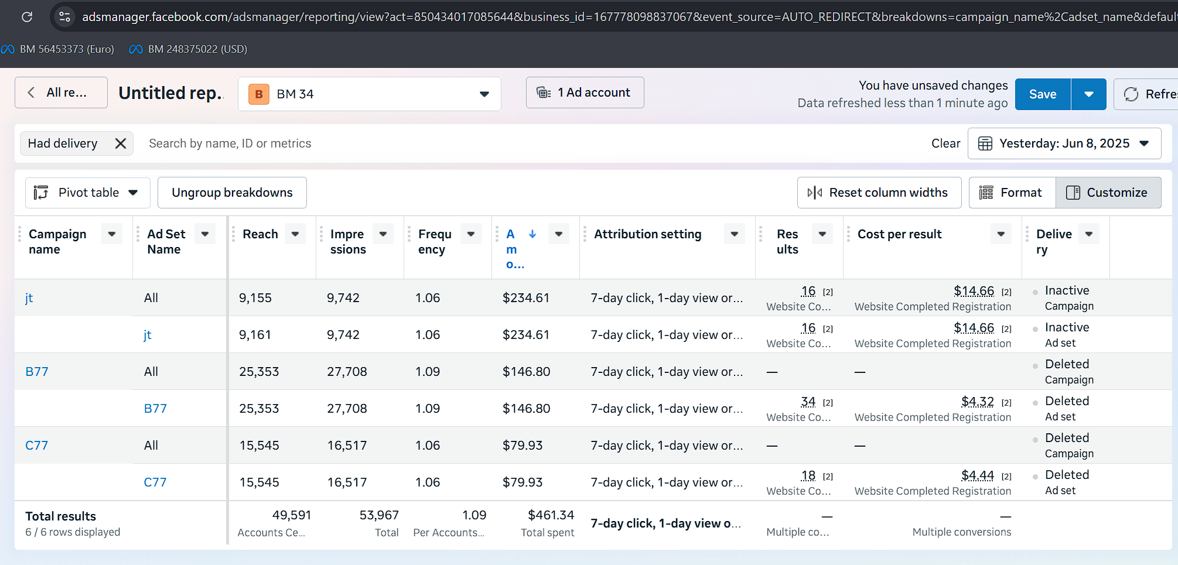
Task: Click the calendar icon in date picker
Action: tap(985, 143)
